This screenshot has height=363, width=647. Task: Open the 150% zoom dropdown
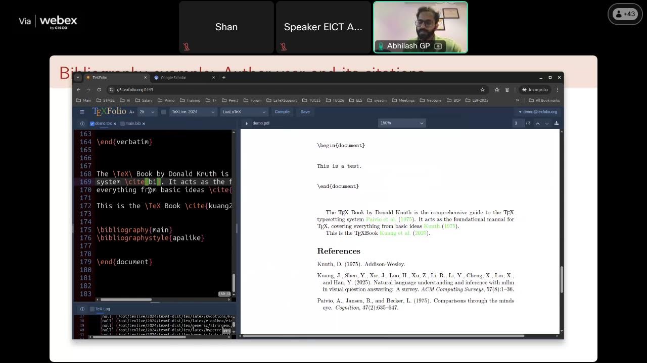tap(402, 123)
